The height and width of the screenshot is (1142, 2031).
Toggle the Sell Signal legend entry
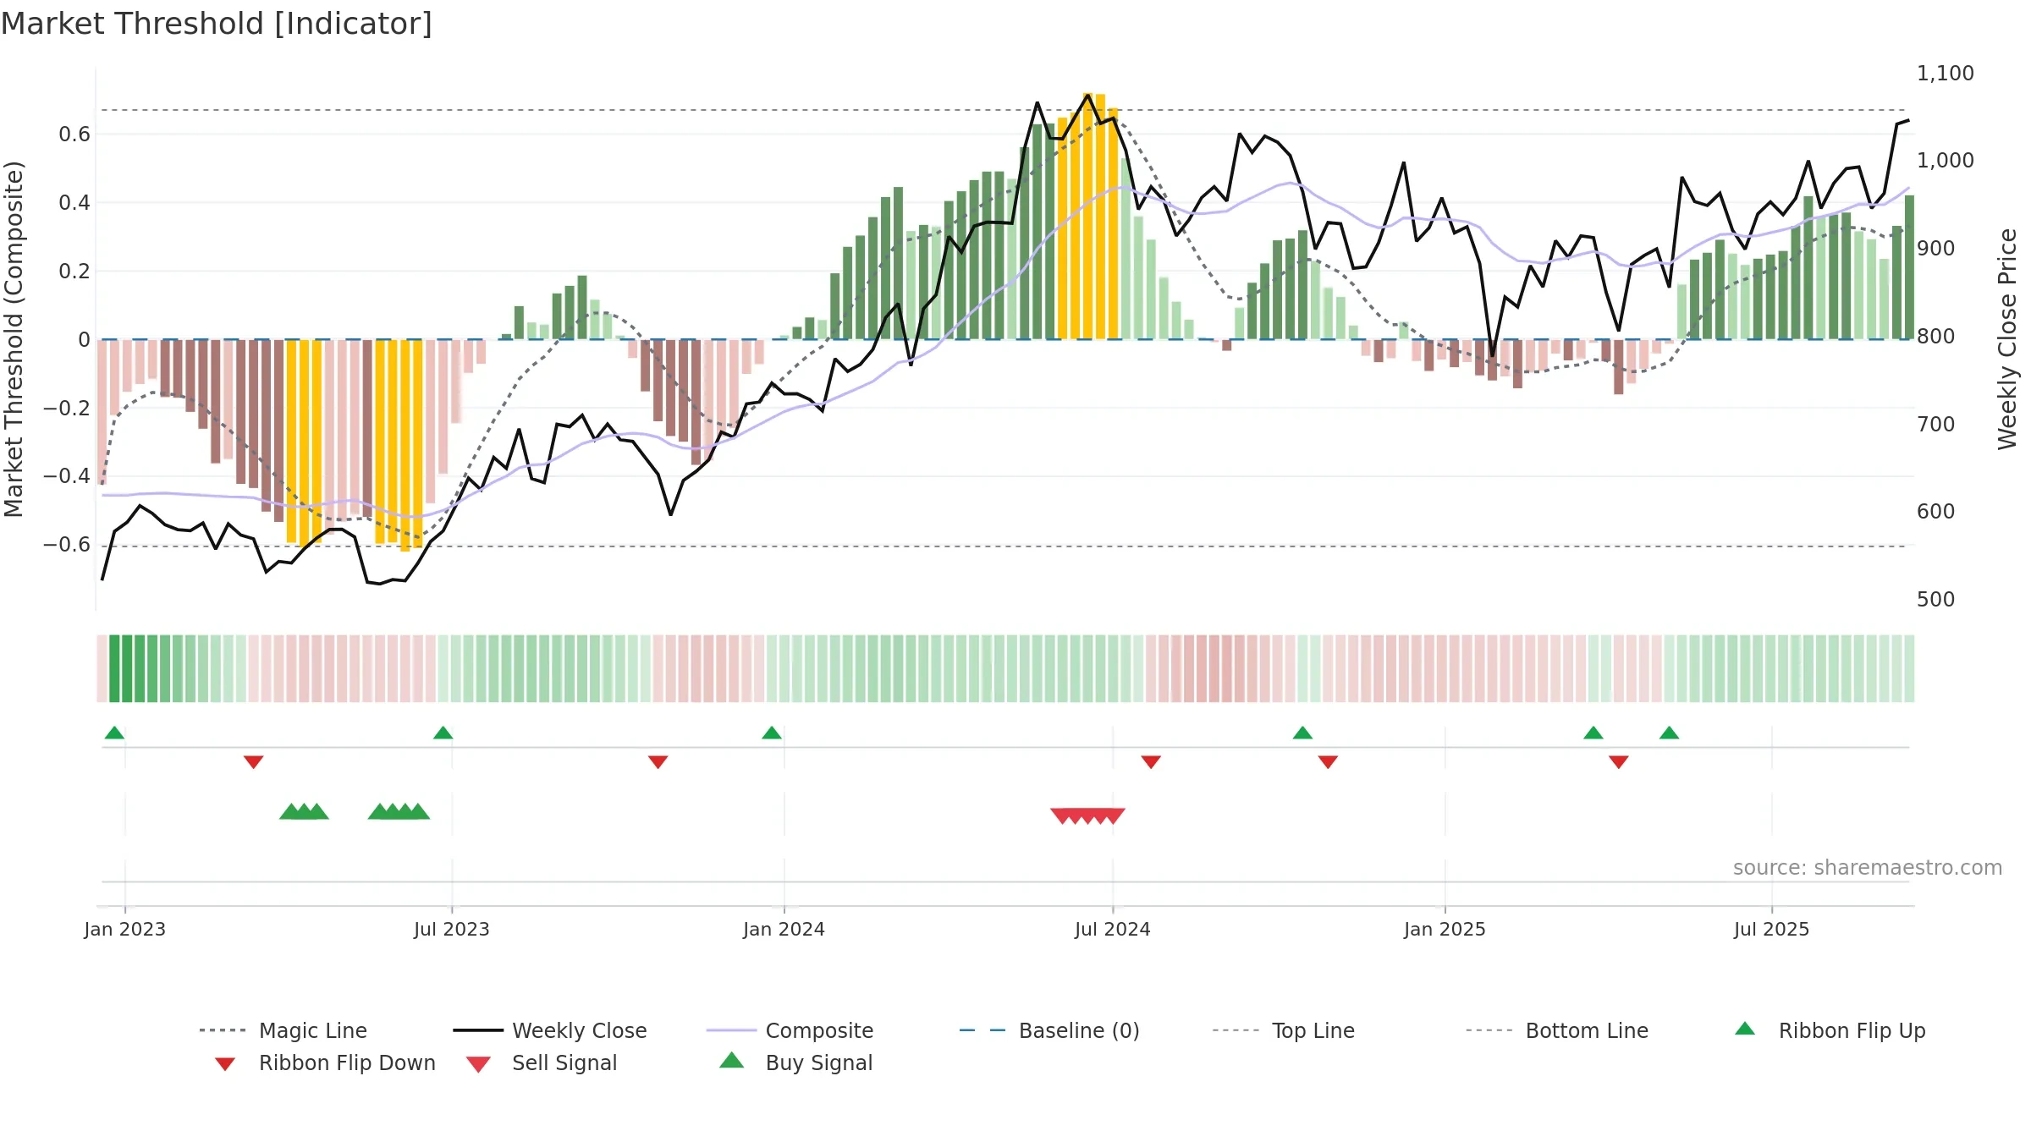coord(542,1062)
